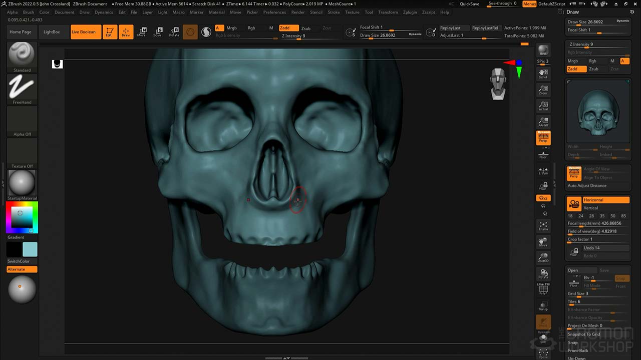Screen dimensions: 641x360
Task: Open the Texture Off selector
Action: tap(22, 151)
